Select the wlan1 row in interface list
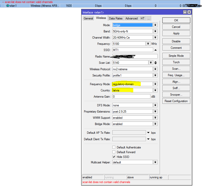Screen dimensions: 202x195 click(100, 6)
